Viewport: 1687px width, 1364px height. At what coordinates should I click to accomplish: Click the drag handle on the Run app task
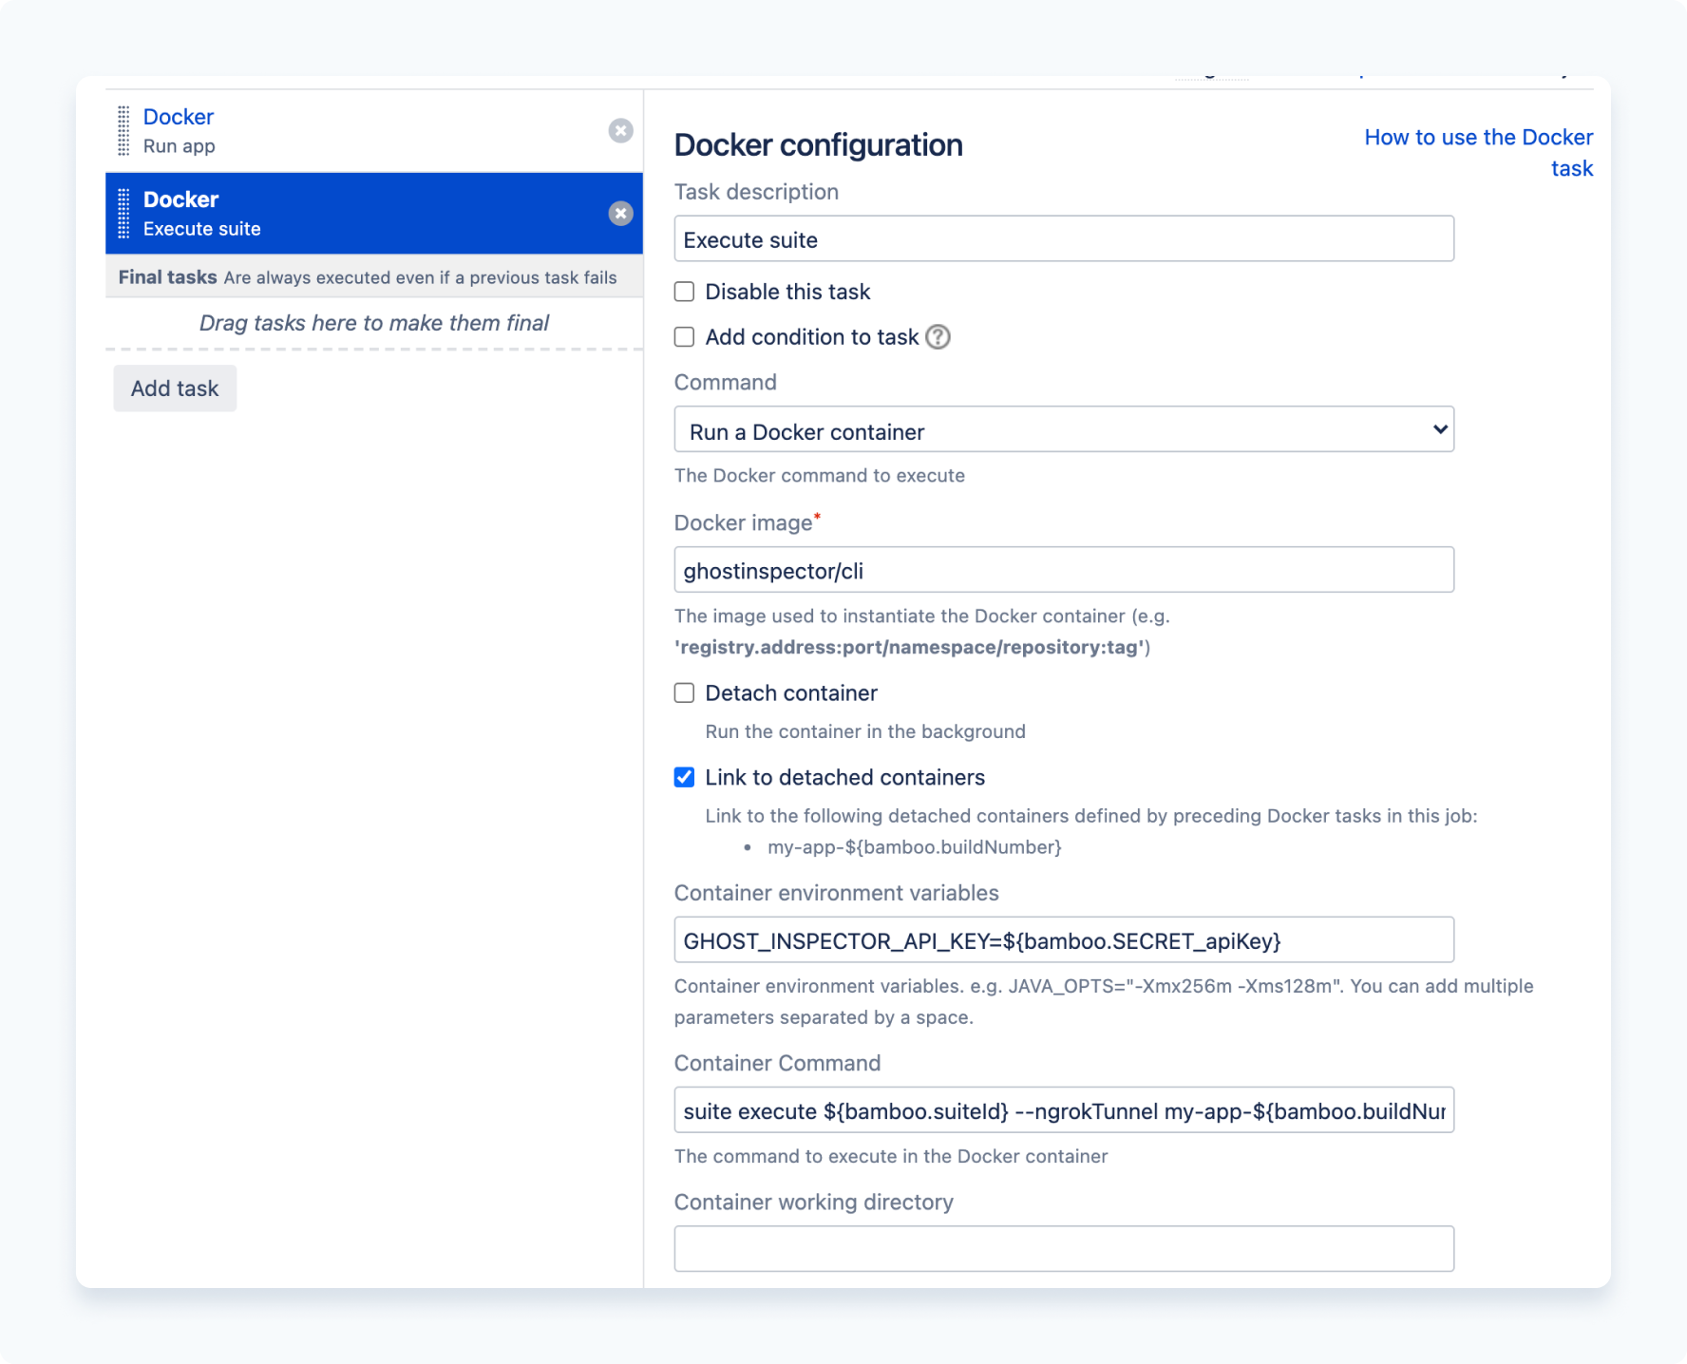(123, 130)
